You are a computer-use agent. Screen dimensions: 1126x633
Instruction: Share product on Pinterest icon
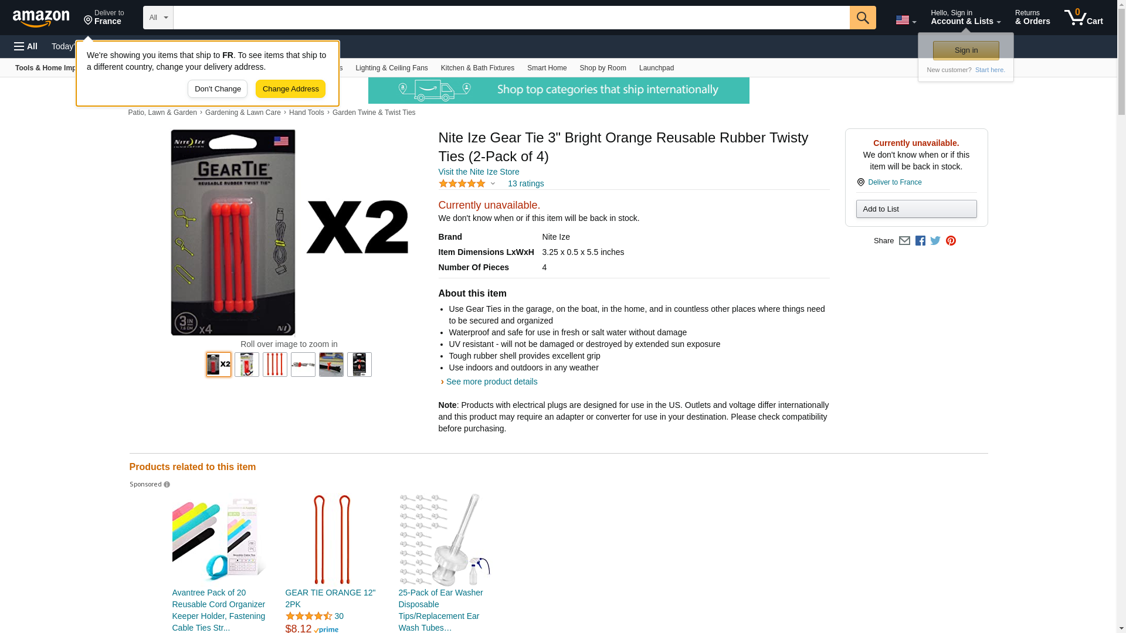(x=951, y=241)
